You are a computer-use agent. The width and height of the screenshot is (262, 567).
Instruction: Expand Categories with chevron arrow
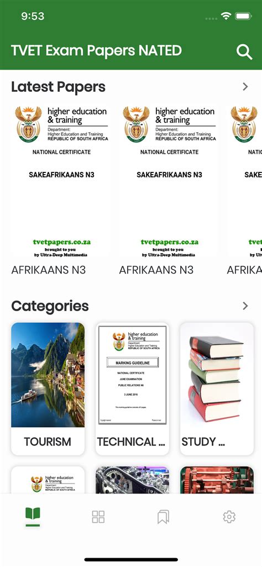tap(245, 306)
